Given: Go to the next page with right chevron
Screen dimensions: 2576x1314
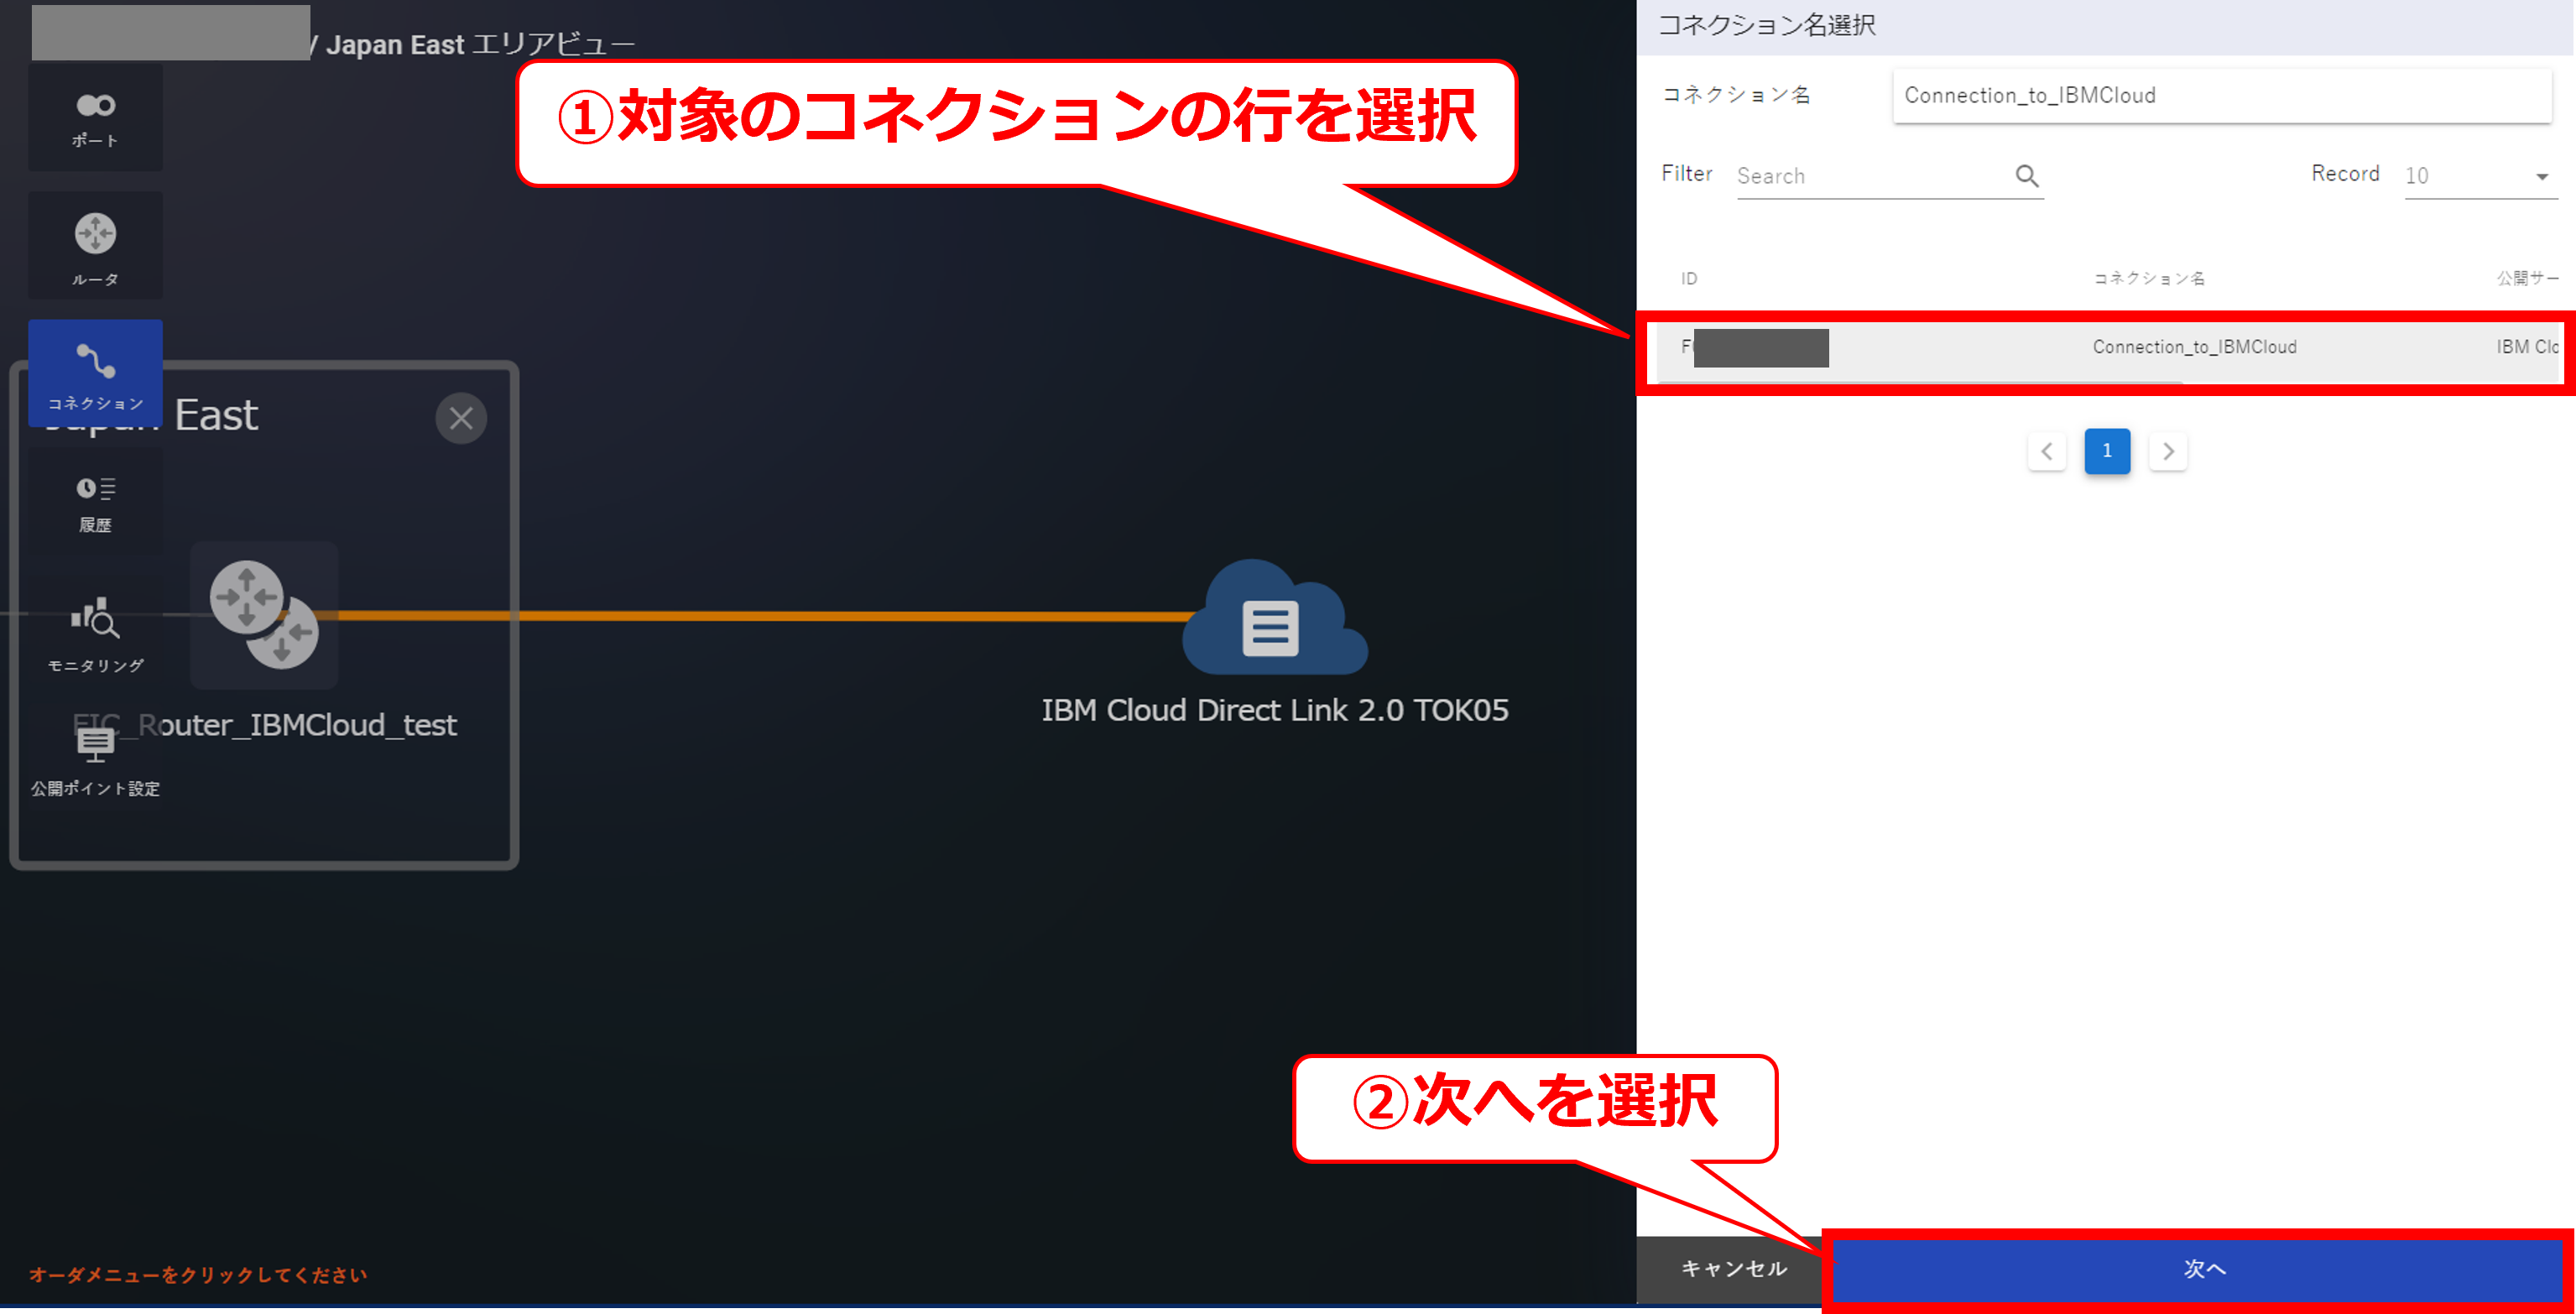Looking at the screenshot, I should pos(2167,451).
